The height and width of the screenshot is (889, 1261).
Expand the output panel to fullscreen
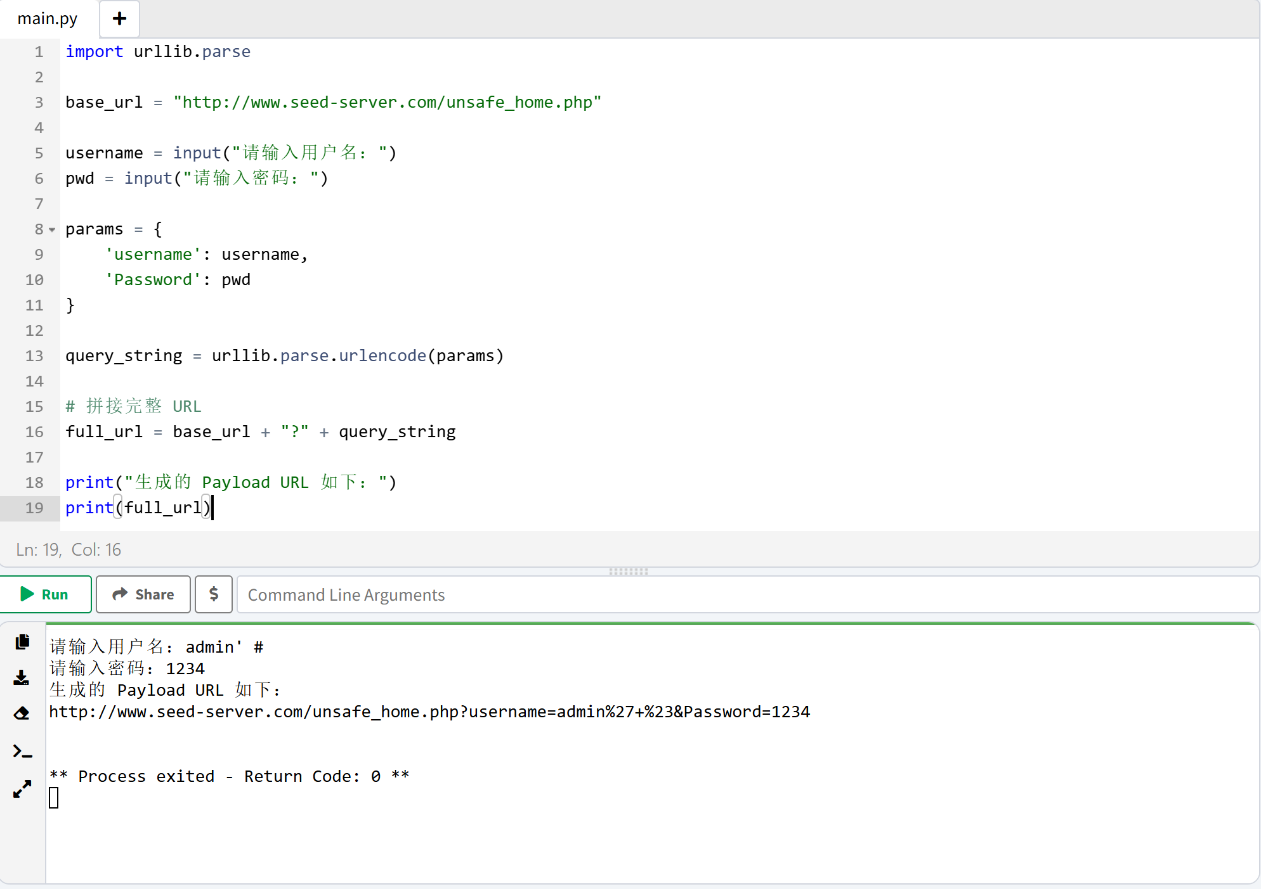pyautogui.click(x=22, y=788)
